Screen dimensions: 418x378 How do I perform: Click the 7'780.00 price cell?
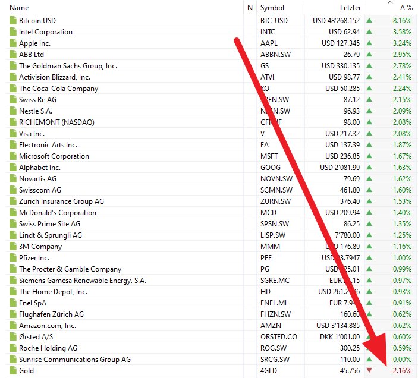click(x=347, y=235)
